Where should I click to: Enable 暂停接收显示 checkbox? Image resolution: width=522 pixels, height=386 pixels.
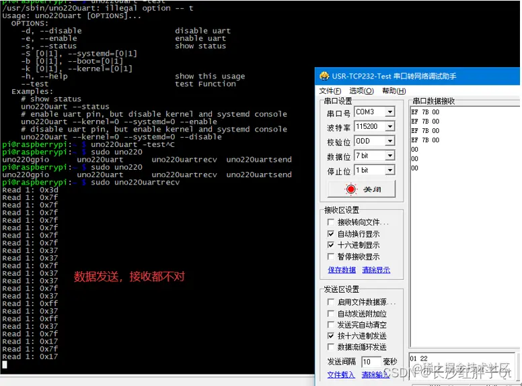pyautogui.click(x=330, y=256)
